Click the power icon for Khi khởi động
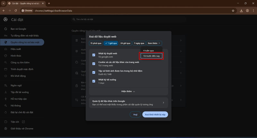The width and height of the screenshot is (257, 138). pyautogui.click(x=5, y=76)
